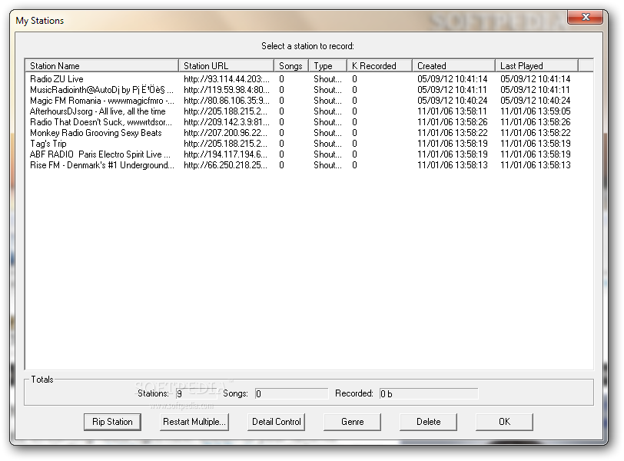This screenshot has width=624, height=461.
Task: Sort by Last Played column header
Action: [x=537, y=65]
